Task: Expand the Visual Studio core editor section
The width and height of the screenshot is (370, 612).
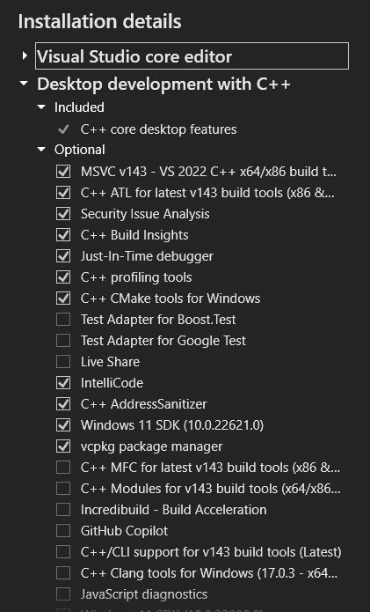Action: pos(25,56)
